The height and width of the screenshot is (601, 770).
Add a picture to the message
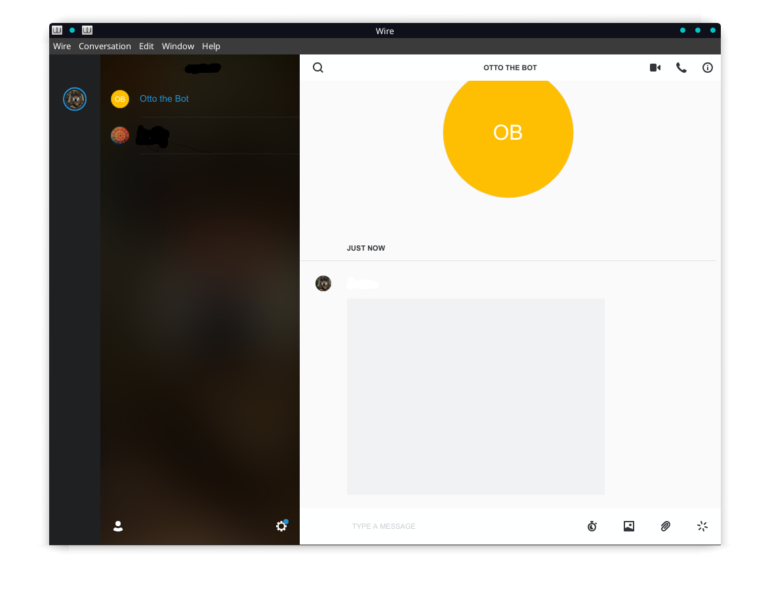(x=628, y=526)
